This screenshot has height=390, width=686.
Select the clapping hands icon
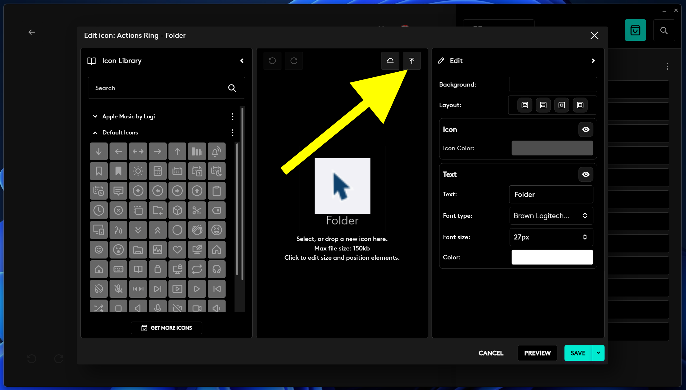pyautogui.click(x=197, y=230)
